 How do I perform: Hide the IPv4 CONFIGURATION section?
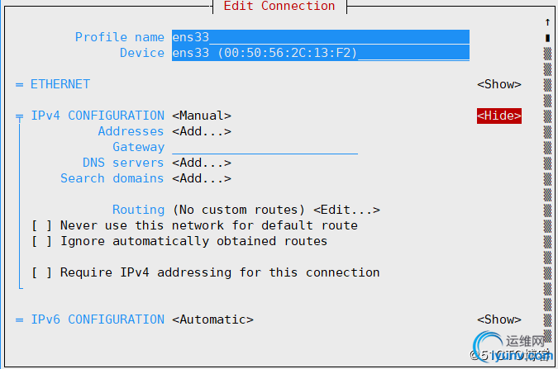tap(499, 116)
